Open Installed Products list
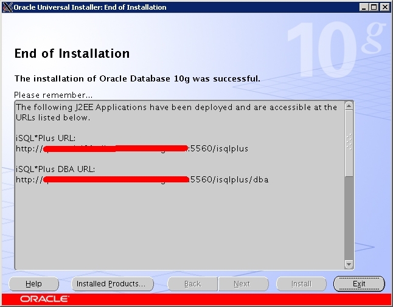Viewport: 393px width, 307px height. pos(113,284)
